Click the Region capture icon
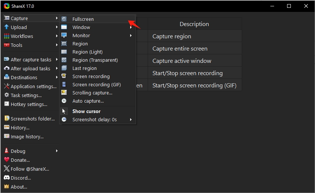This screenshot has height=193, width=315. (64, 44)
